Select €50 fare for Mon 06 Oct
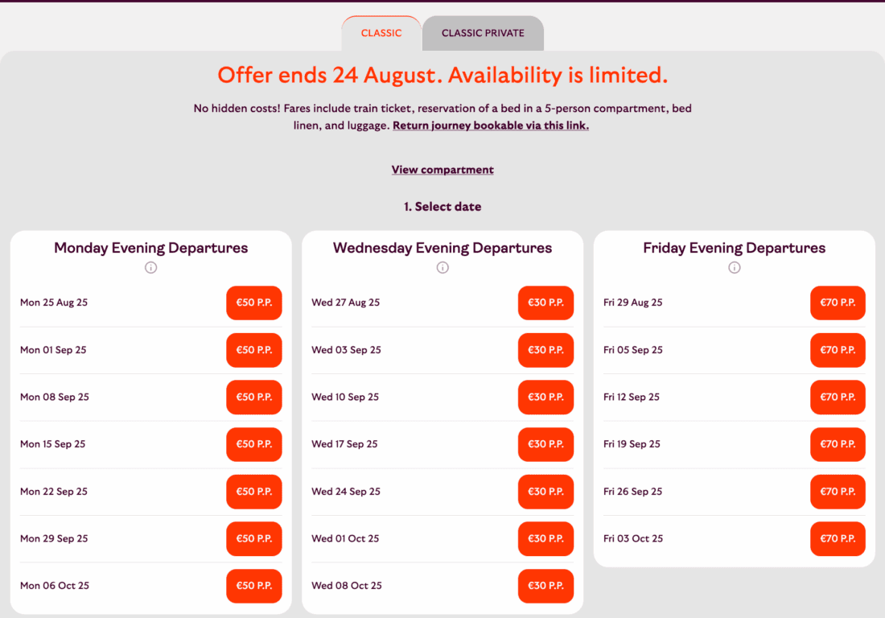The height and width of the screenshot is (618, 885). (x=254, y=586)
